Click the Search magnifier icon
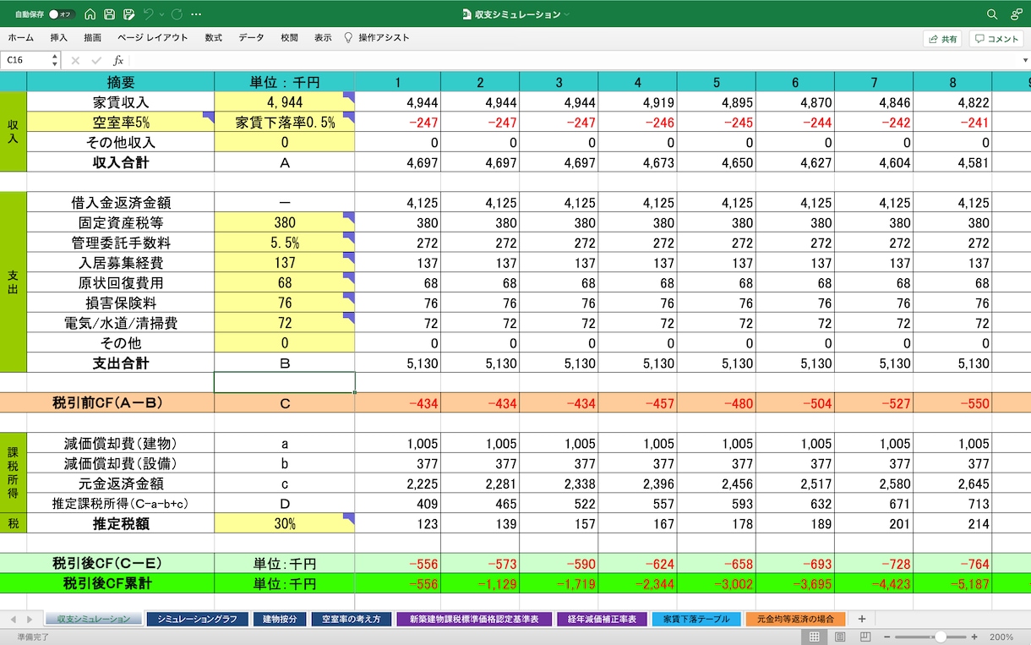 coord(993,14)
